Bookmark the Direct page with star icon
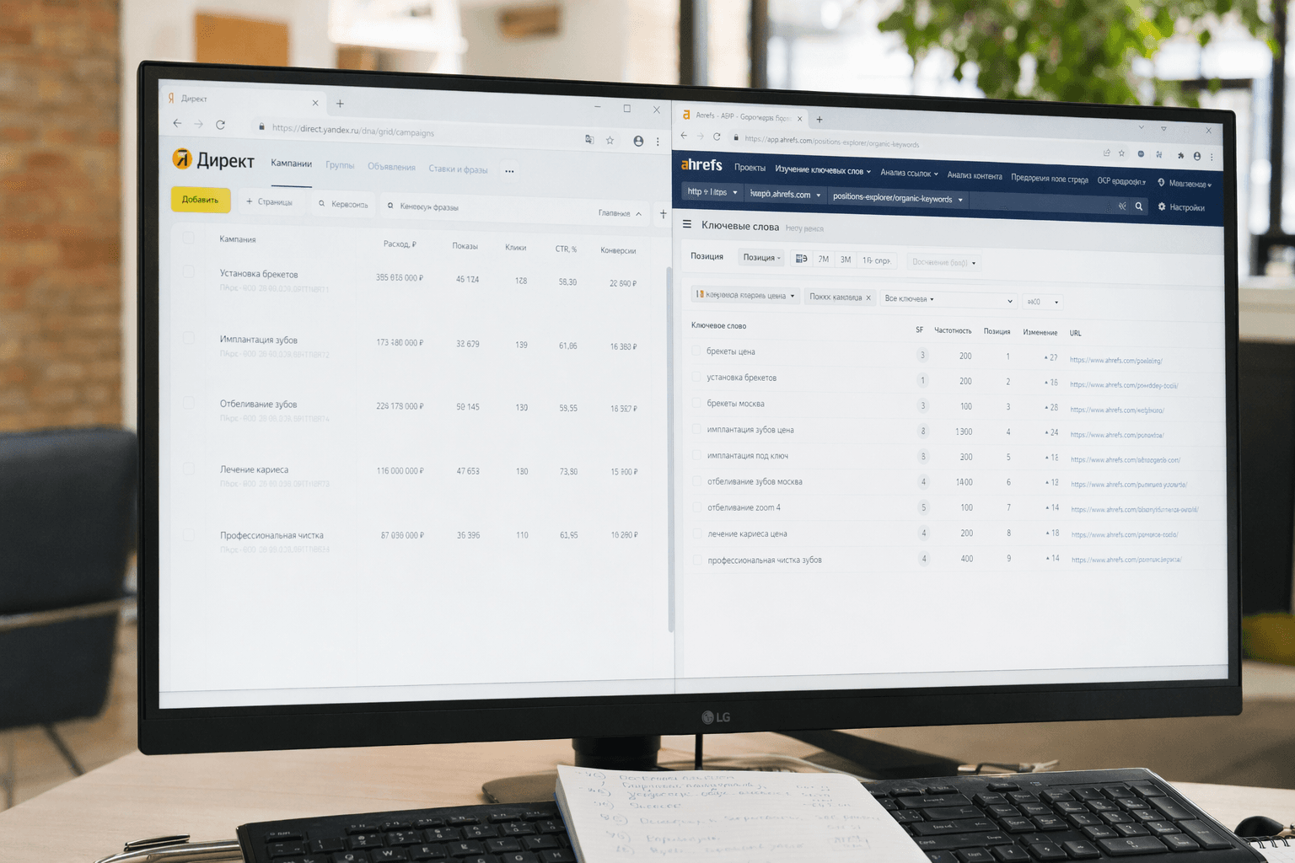 pyautogui.click(x=610, y=140)
